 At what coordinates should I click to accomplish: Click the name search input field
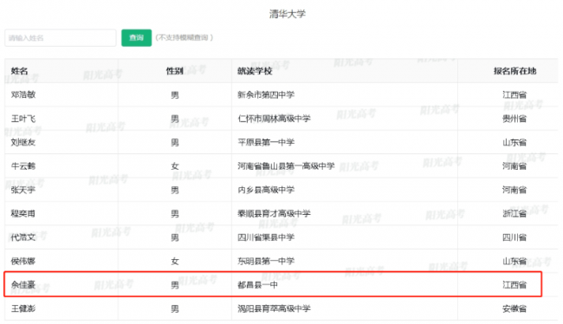(x=61, y=38)
